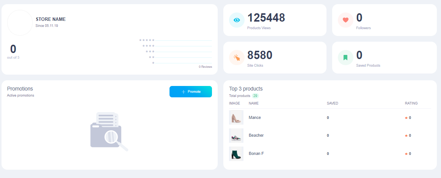The width and height of the screenshot is (441, 178).
Task: Select the one-star rating bar row
Action: [176, 63]
